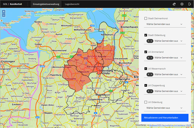Uncheck the Stadt Oldenburg checkbox
The image size is (194, 128).
146,35
